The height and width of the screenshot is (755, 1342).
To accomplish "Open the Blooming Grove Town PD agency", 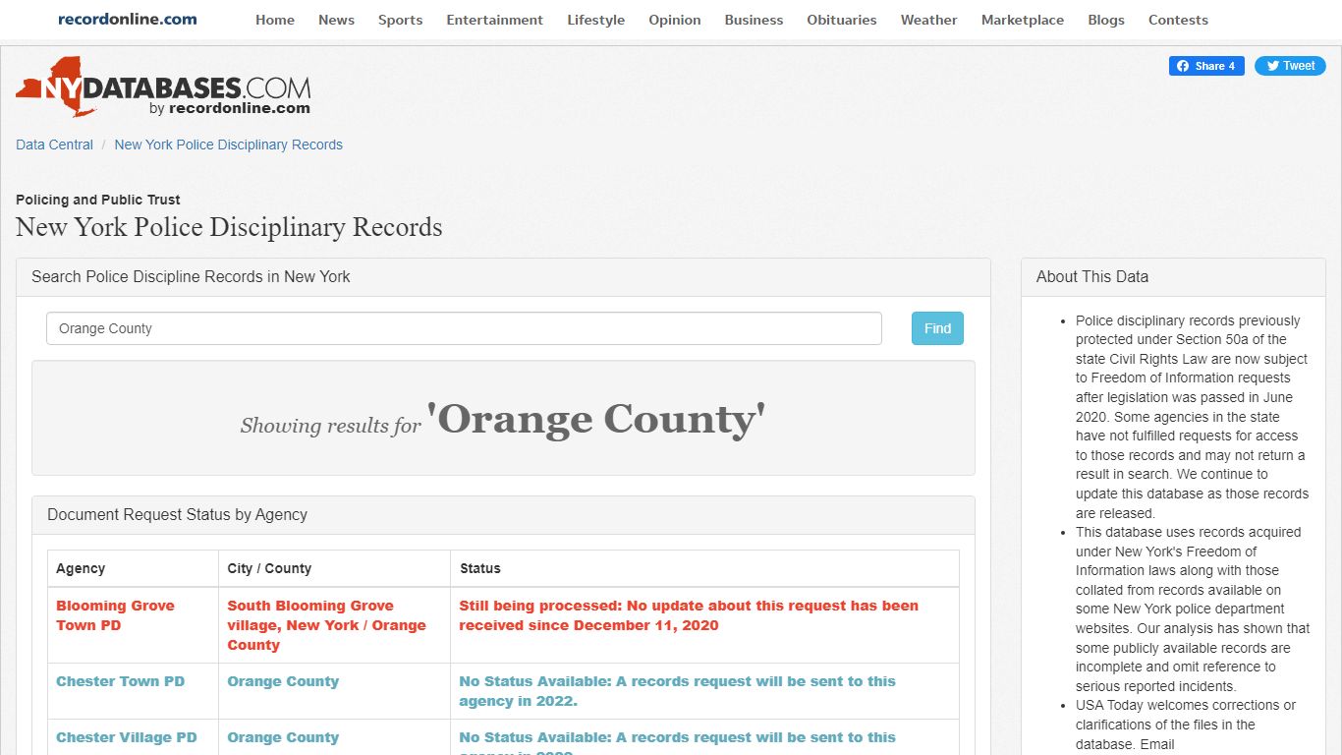I will click(115, 615).
